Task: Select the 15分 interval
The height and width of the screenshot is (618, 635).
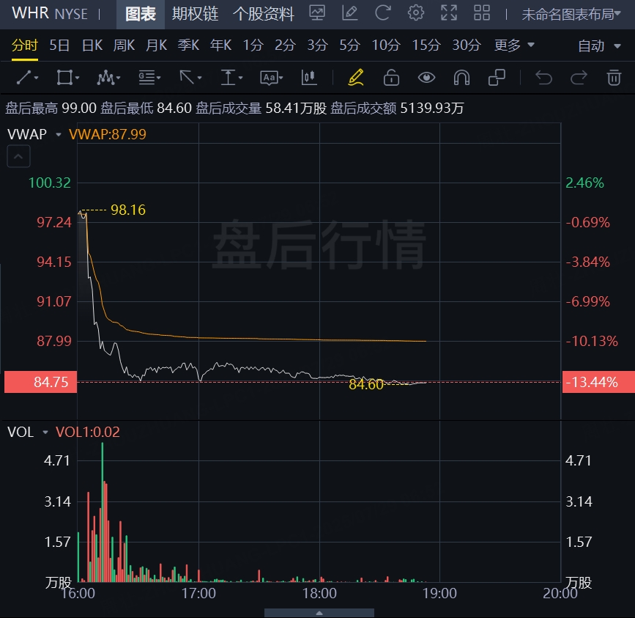Action: pyautogui.click(x=426, y=45)
